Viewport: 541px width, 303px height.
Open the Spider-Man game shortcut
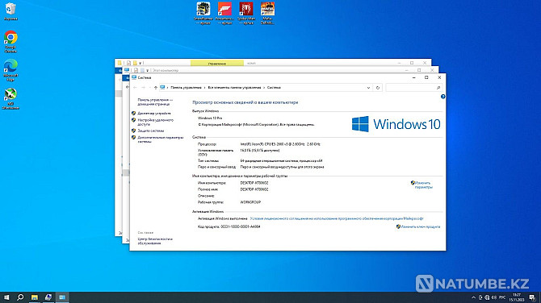(x=246, y=13)
